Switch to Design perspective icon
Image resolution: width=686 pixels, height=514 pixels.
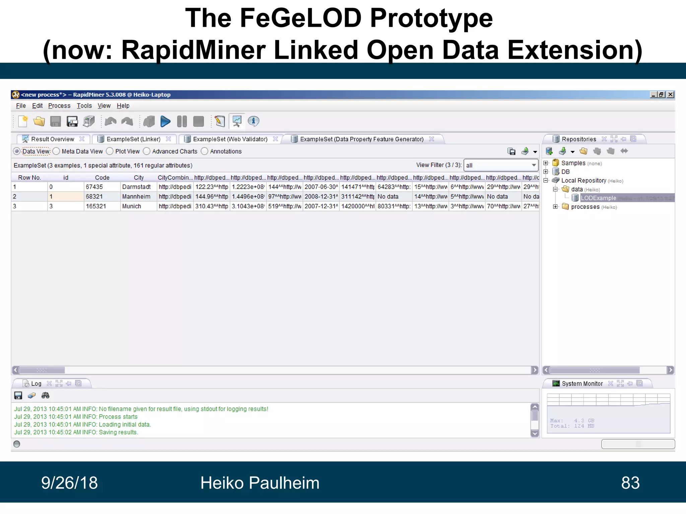(x=220, y=121)
